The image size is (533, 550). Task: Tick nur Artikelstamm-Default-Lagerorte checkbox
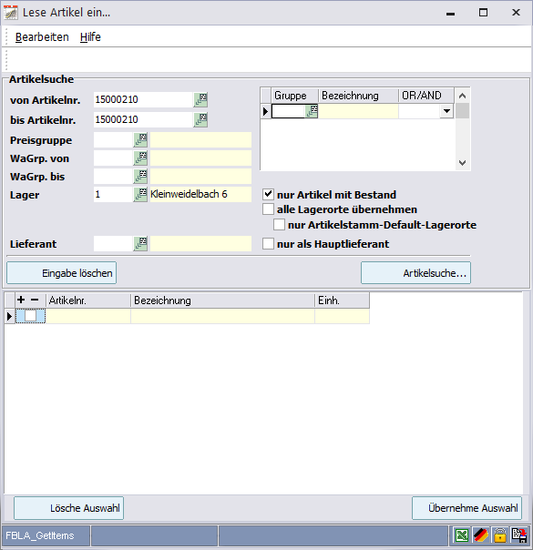click(280, 225)
